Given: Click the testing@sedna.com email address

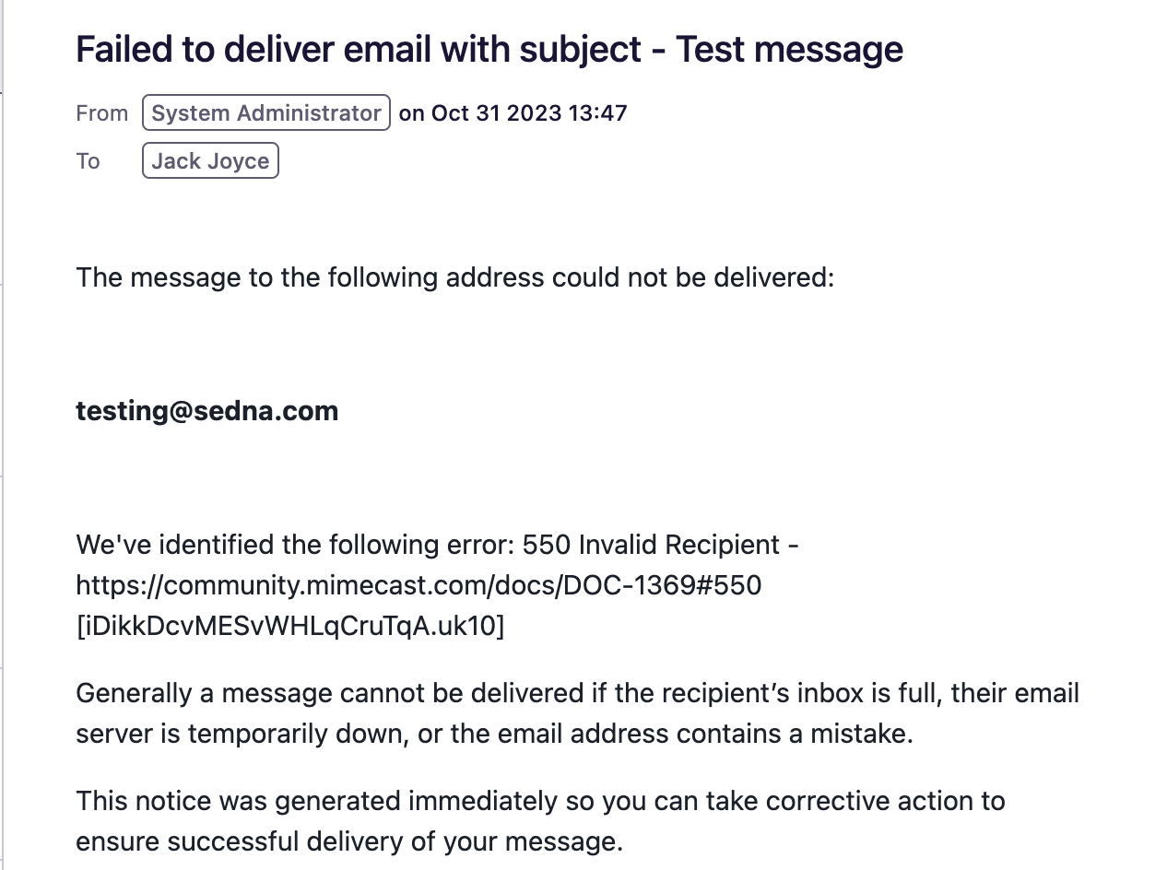Looking at the screenshot, I should (207, 411).
